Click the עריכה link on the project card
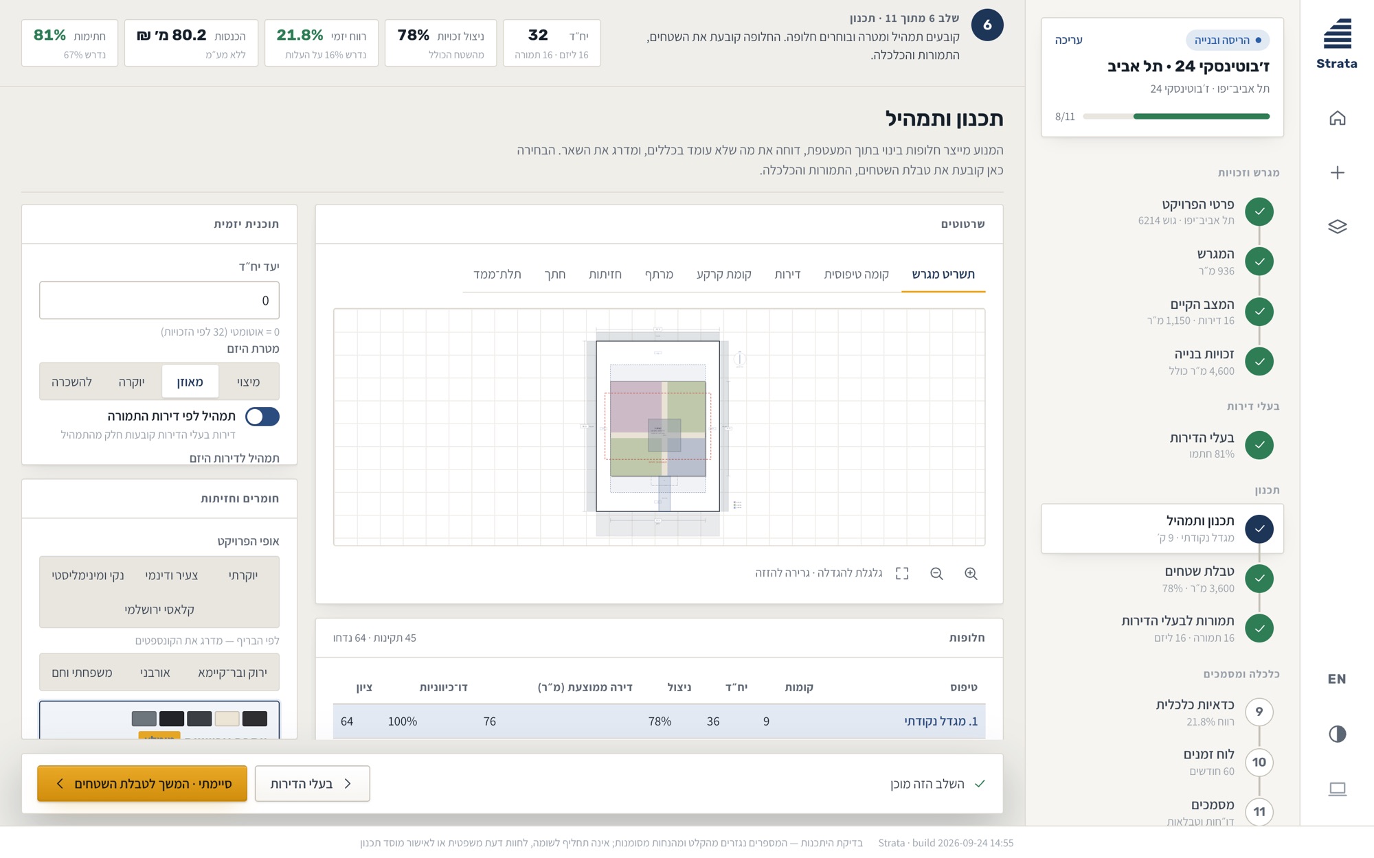 pyautogui.click(x=1068, y=40)
